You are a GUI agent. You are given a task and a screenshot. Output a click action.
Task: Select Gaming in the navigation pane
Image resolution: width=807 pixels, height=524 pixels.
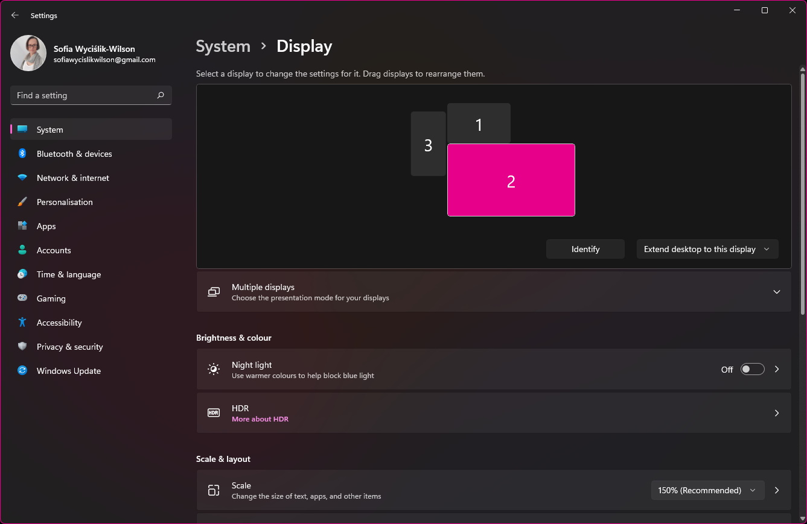[22, 298]
